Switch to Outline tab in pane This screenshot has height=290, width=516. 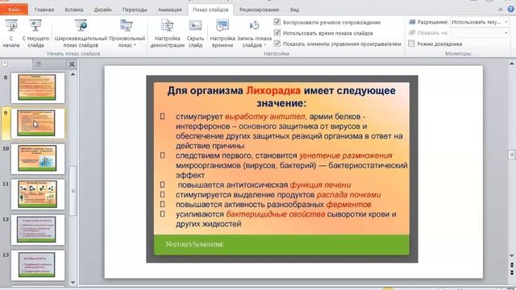click(38, 64)
